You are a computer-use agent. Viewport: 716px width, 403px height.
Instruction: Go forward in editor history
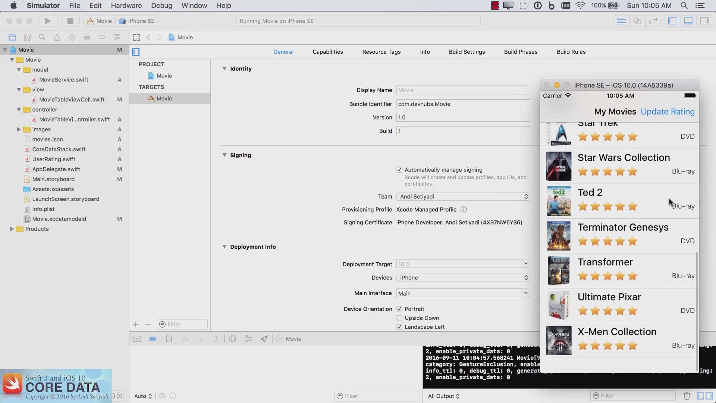[x=160, y=37]
